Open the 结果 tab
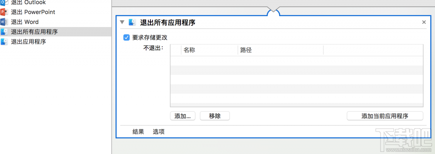 click(138, 132)
